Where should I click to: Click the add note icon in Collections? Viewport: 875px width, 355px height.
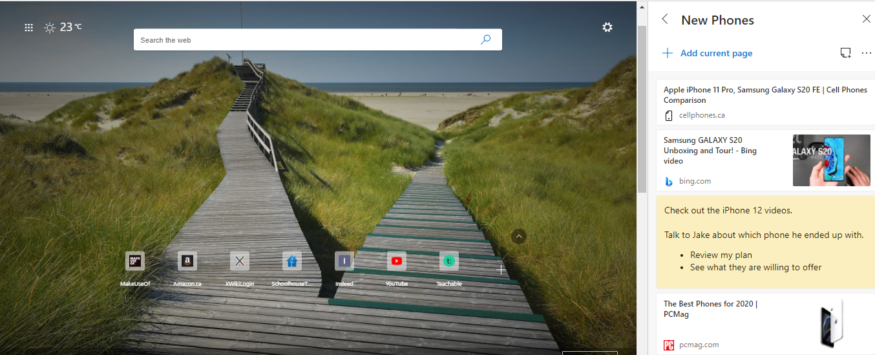pos(845,53)
